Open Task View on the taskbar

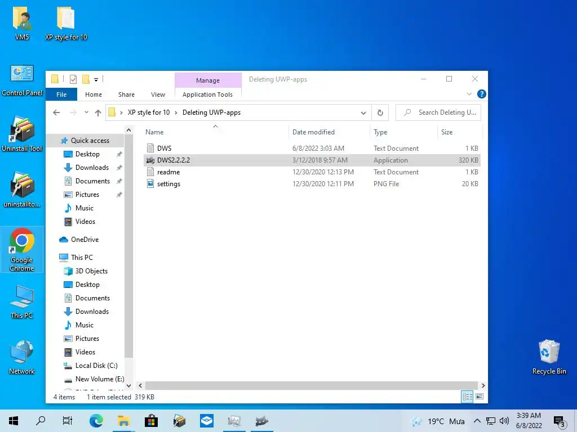point(68,421)
